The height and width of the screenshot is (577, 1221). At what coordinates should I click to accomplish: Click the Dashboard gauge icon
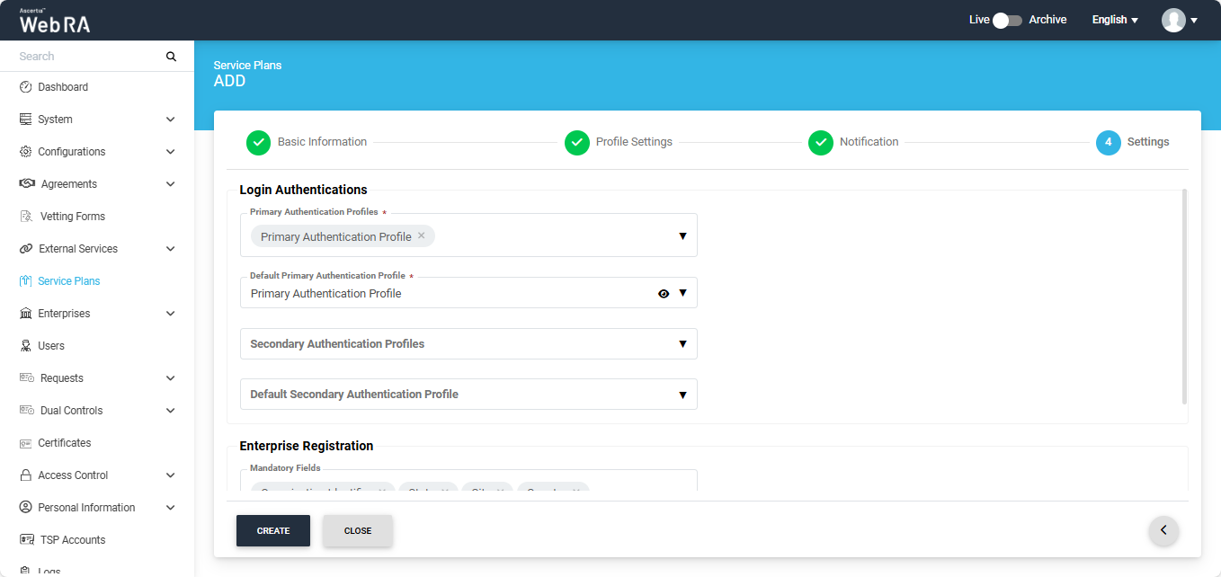point(26,87)
